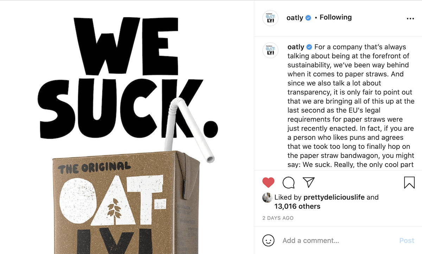Image resolution: width=422 pixels, height=254 pixels.
Task: Click the Post comment button
Action: [407, 241]
